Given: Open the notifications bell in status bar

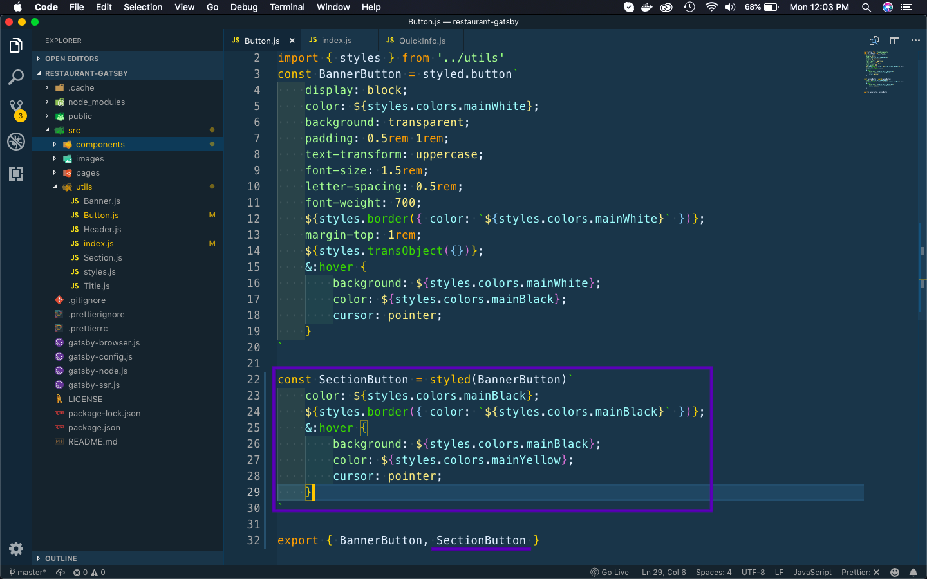Looking at the screenshot, I should click(x=913, y=573).
